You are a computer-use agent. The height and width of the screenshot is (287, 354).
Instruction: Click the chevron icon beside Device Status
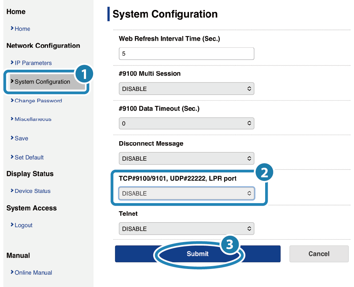12,191
